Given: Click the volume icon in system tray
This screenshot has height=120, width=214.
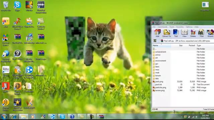Looking at the screenshot, I should [197, 117].
